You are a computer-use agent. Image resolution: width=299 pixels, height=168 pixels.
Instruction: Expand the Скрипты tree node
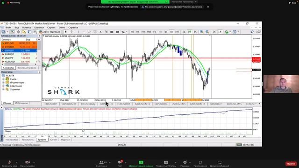pyautogui.click(x=3, y=89)
